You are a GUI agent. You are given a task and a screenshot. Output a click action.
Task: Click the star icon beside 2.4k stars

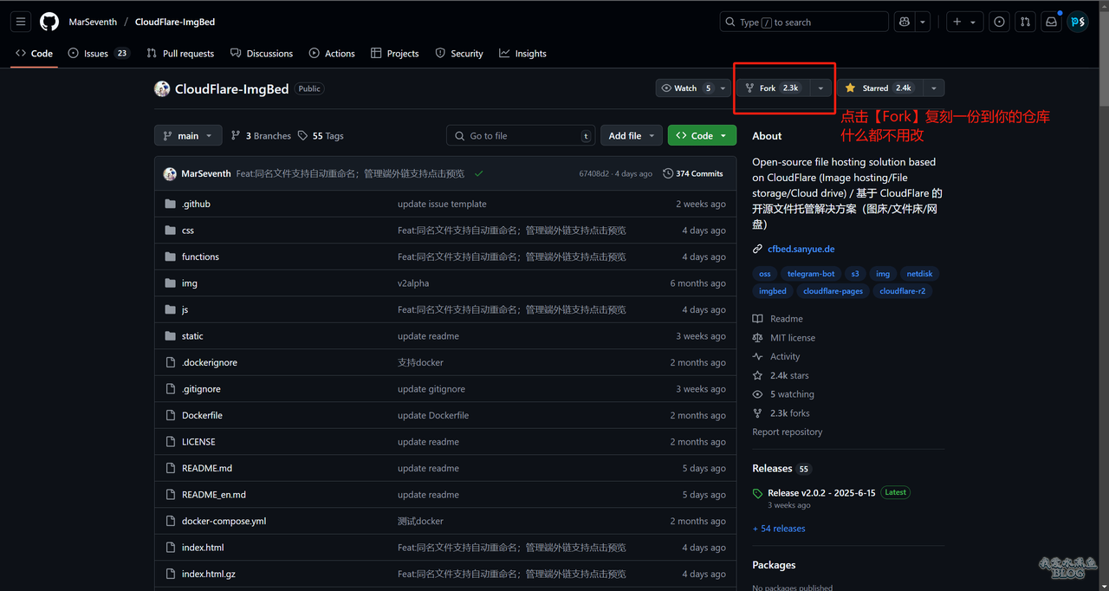[x=758, y=376]
